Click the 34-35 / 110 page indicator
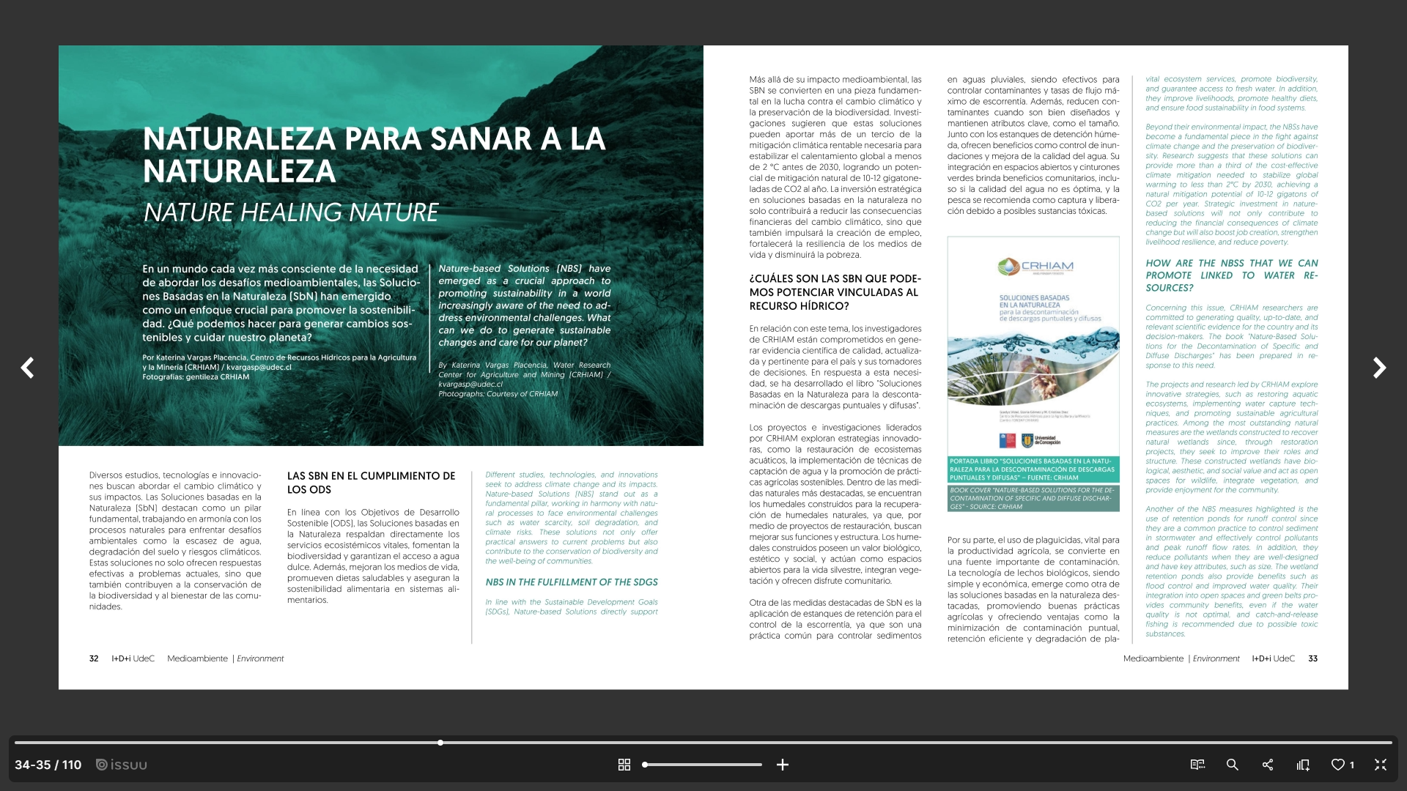 click(48, 765)
